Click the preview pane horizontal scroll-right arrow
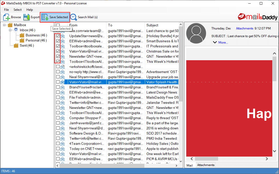 tap(267, 159)
